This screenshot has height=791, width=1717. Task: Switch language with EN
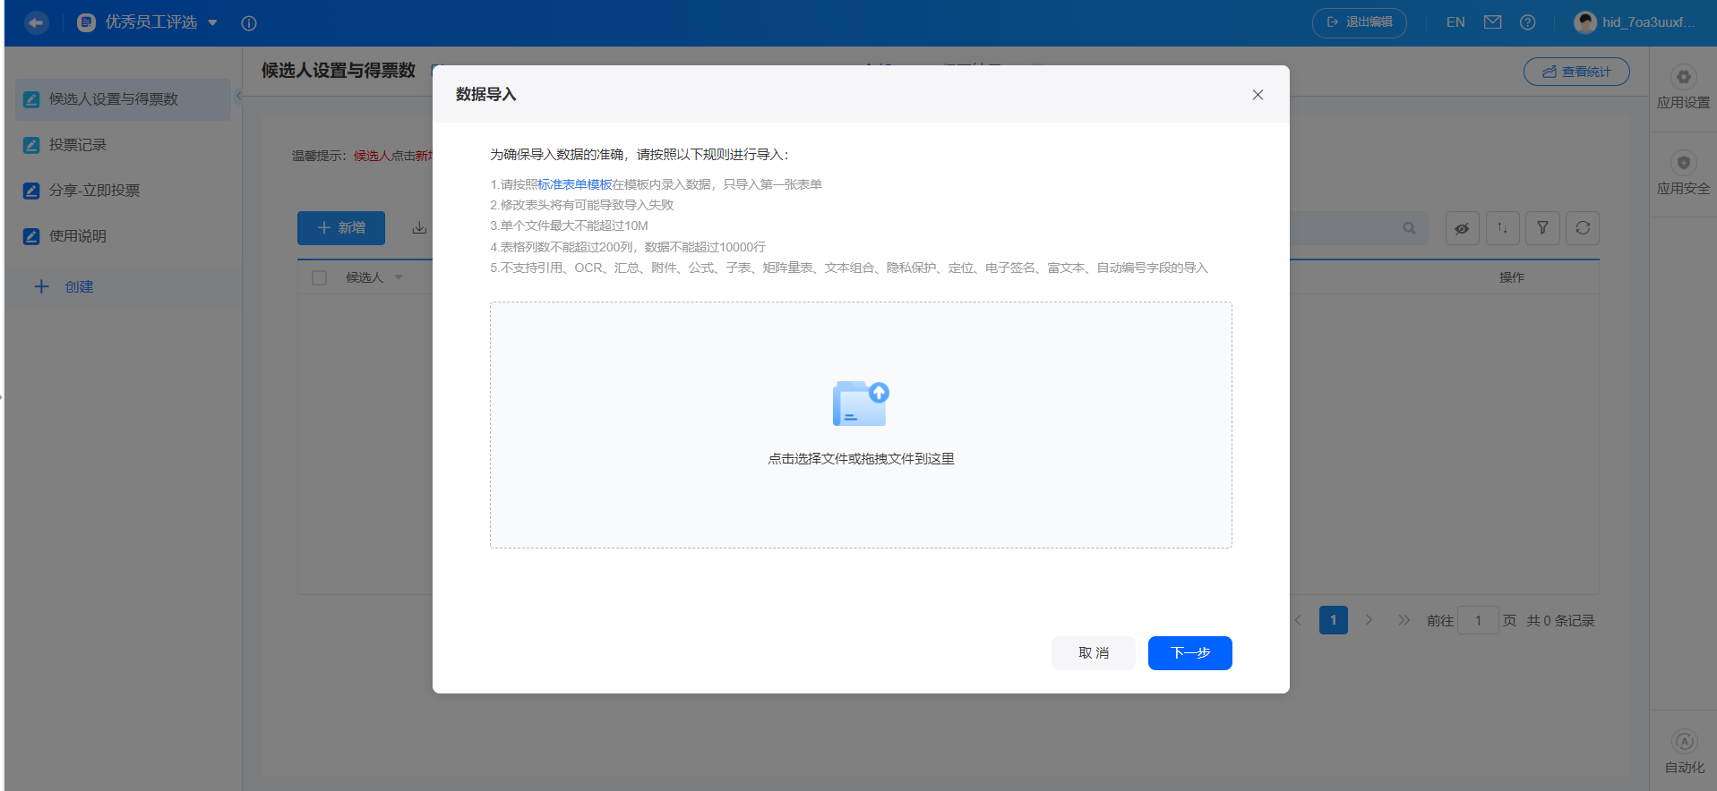pyautogui.click(x=1455, y=22)
